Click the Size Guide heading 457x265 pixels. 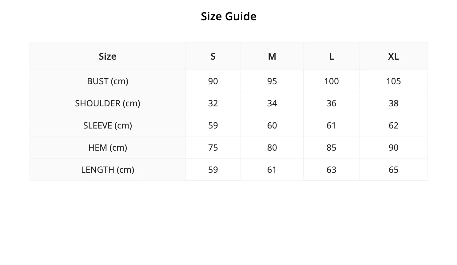click(228, 16)
